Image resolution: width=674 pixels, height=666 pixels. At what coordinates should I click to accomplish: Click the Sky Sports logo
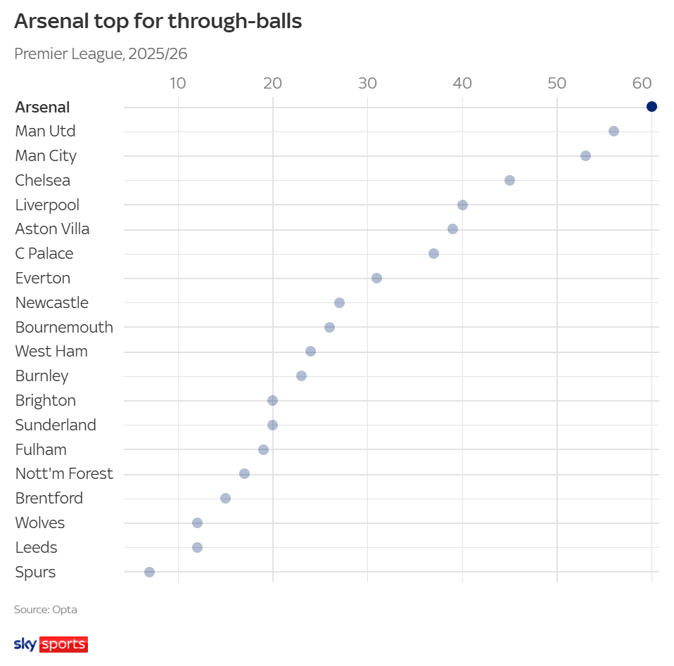coord(51,644)
